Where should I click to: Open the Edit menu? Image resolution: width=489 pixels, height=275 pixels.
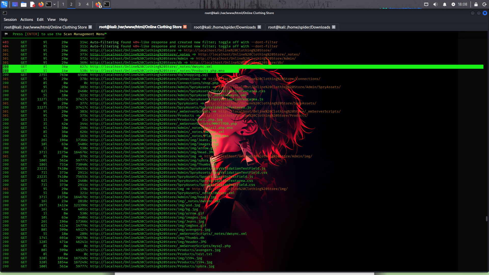click(40, 20)
